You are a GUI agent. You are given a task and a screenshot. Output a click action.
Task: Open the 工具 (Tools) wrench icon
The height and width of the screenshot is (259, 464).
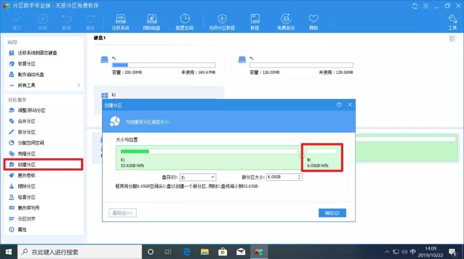[452, 21]
